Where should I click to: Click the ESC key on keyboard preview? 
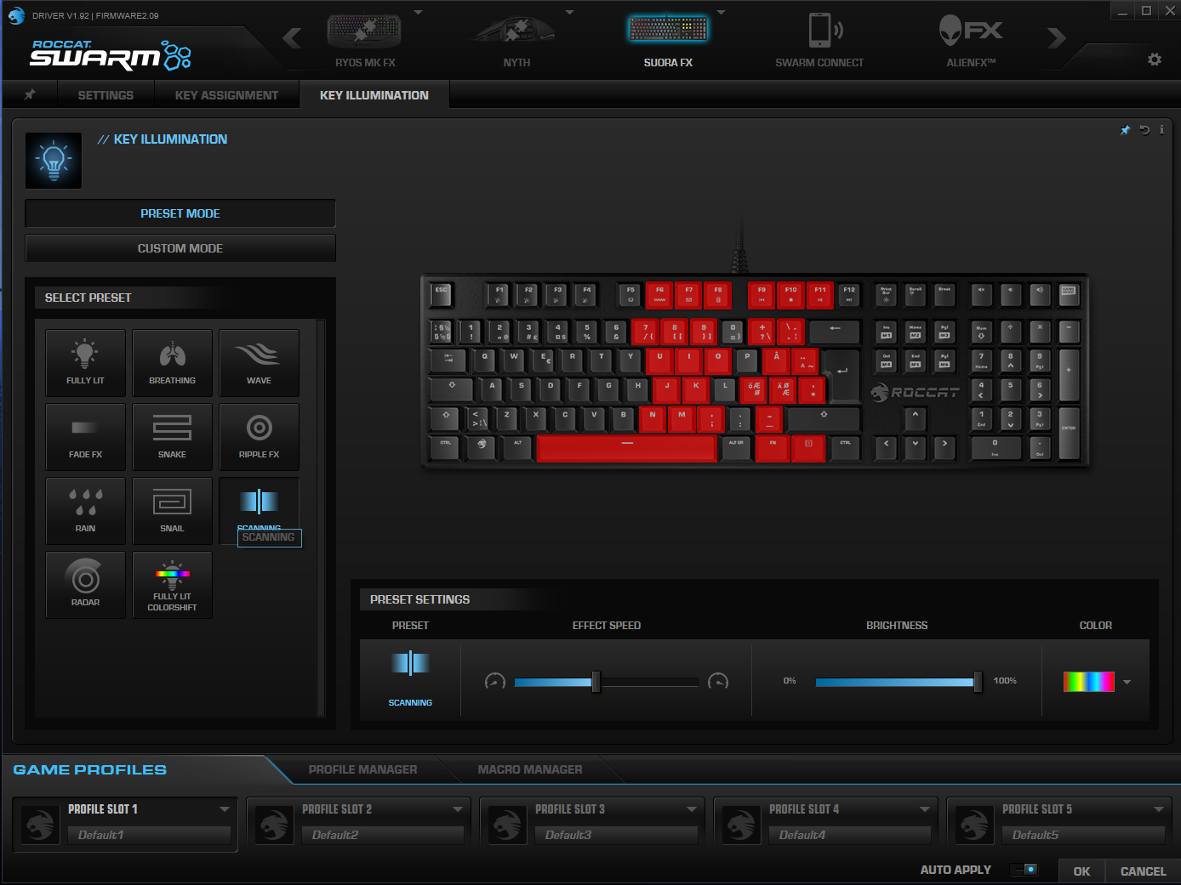pyautogui.click(x=442, y=294)
